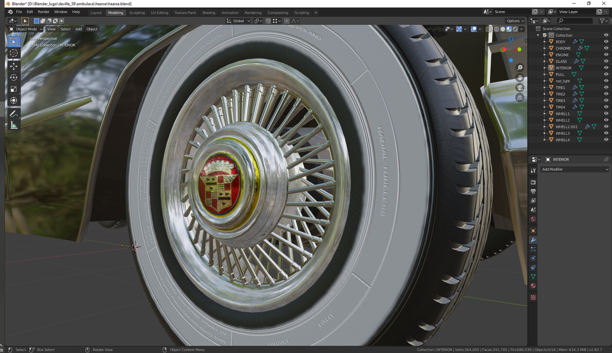Open the Material properties tab
This screenshot has width=612, height=353.
533,286
